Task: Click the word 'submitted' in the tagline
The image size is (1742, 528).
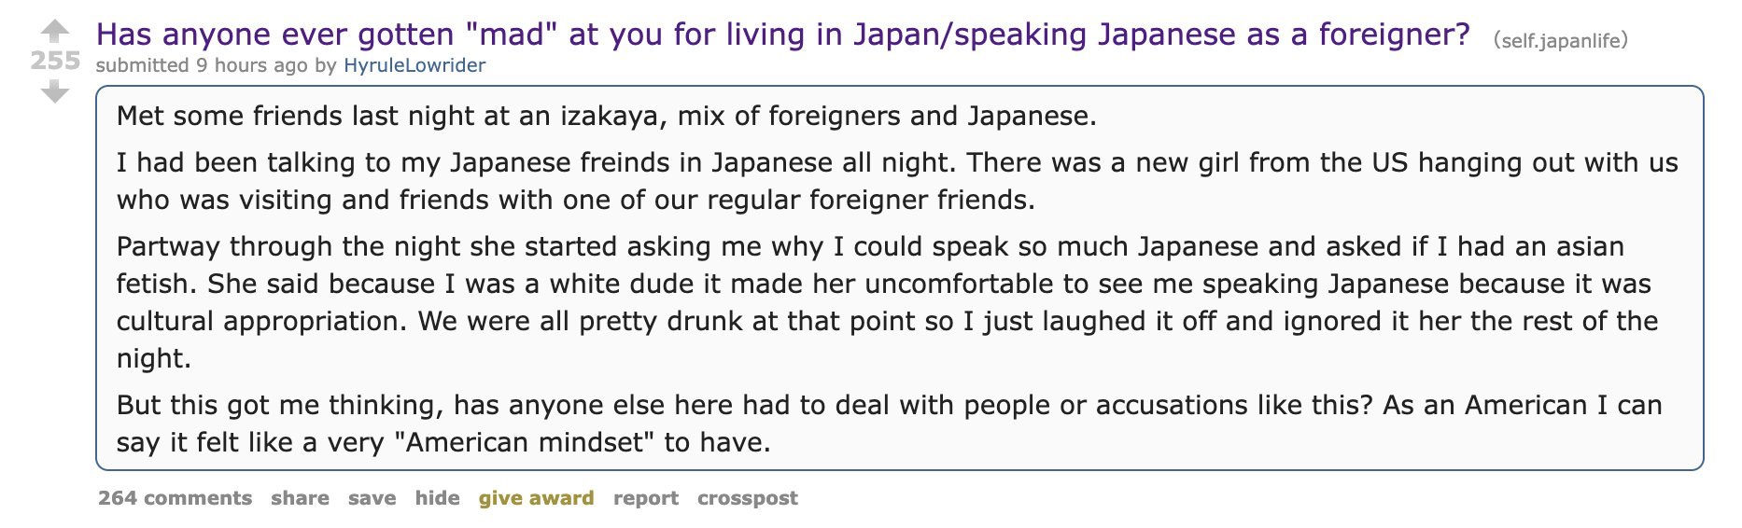Action: [x=143, y=65]
